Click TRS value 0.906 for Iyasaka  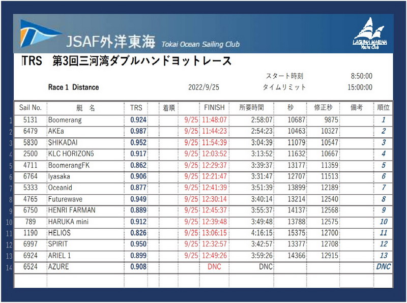(138, 176)
